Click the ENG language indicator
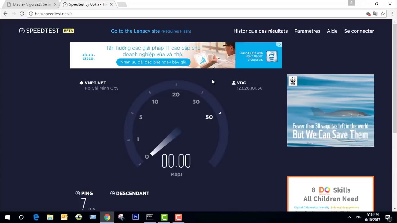 tap(358, 217)
